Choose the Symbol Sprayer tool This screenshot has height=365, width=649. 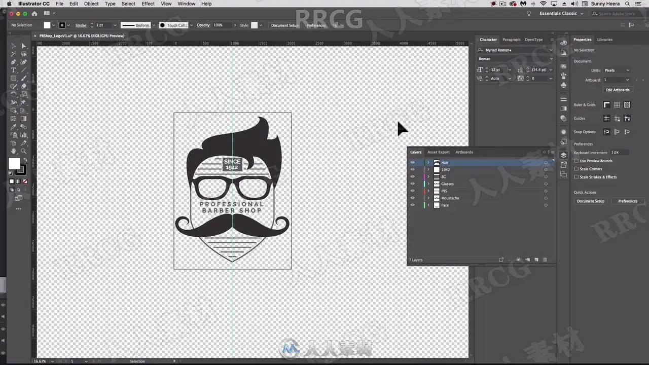pyautogui.click(x=14, y=135)
